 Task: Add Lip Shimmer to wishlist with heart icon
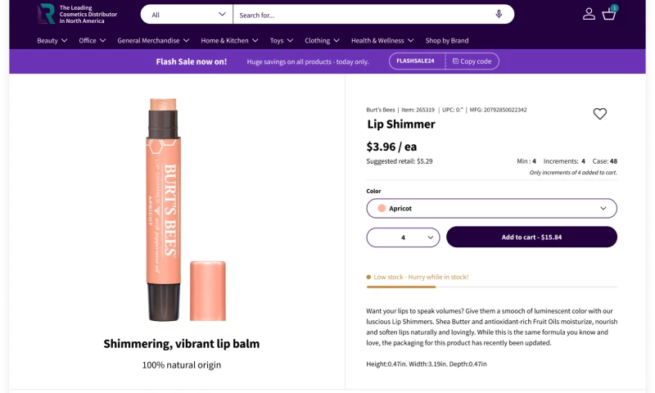[x=600, y=114]
